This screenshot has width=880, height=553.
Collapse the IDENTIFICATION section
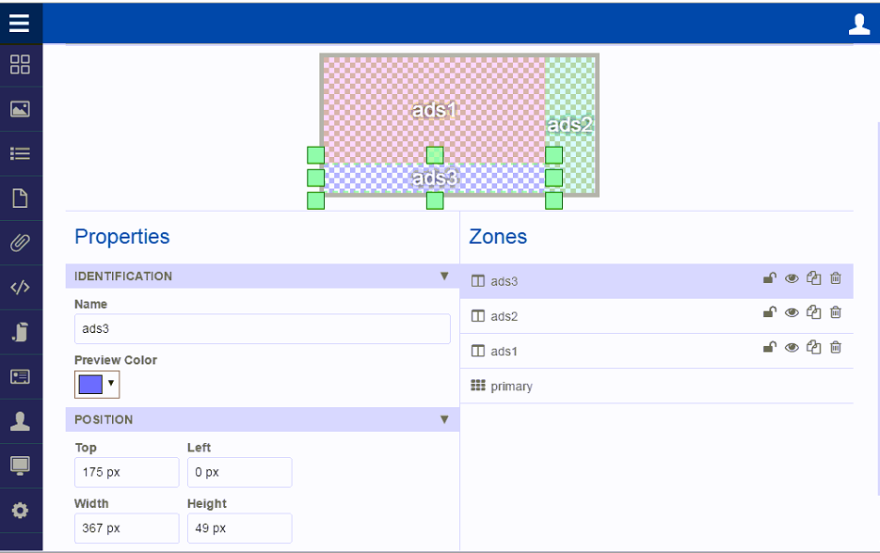[444, 276]
